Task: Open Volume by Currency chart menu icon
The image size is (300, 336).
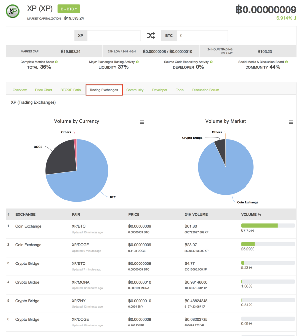Action: 142,122
